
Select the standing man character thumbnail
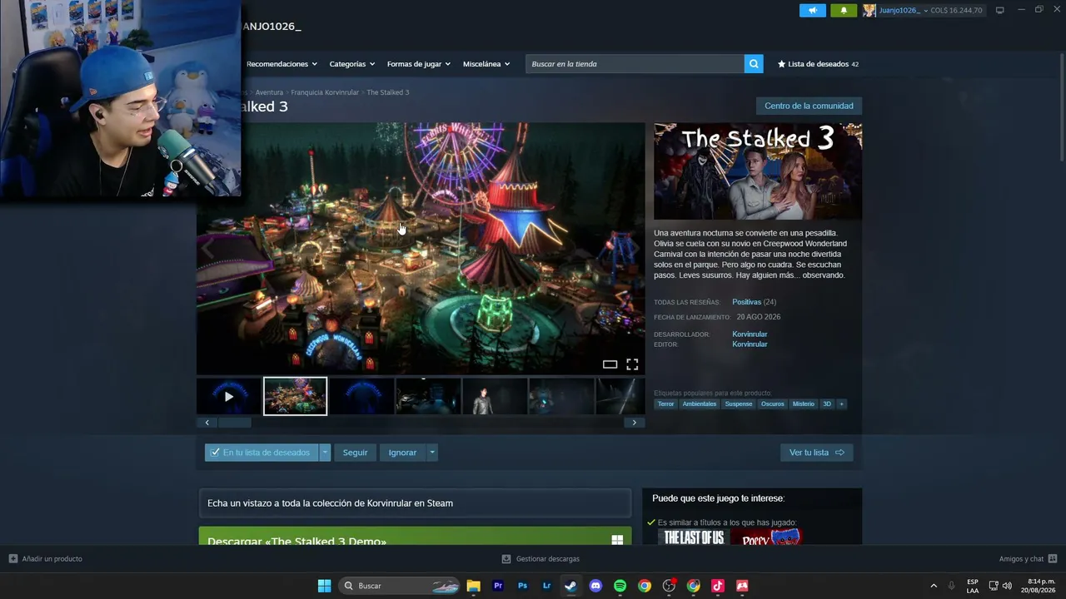[x=495, y=397]
